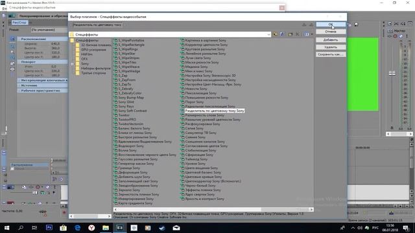The image size is (415, 233).
Task: Select the TwixtorPRO plugin
Action: pyautogui.click(x=127, y=119)
